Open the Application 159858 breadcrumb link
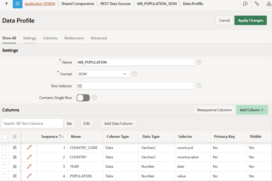 (x=40, y=4)
